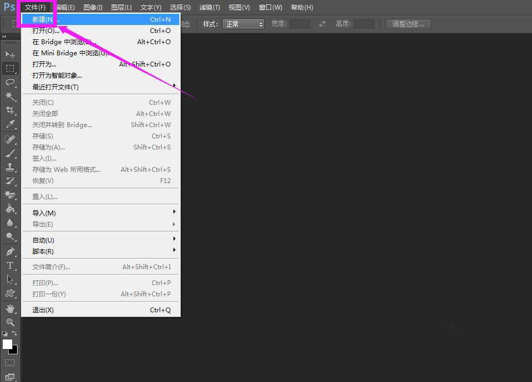The height and width of the screenshot is (382, 532).
Task: Expand the tools panel double arrows
Action: [4, 36]
